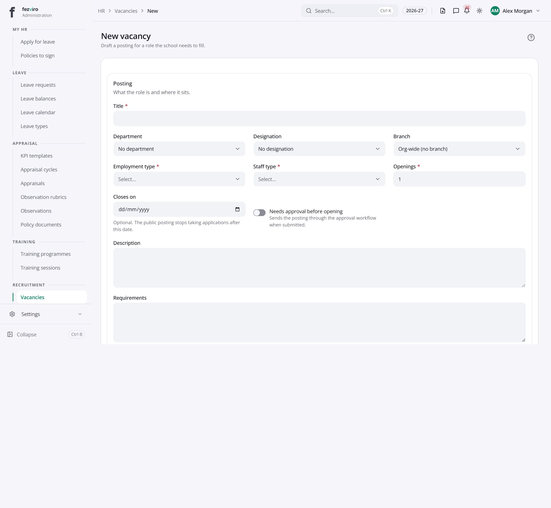
Task: Open the notifications bell
Action: 467,11
